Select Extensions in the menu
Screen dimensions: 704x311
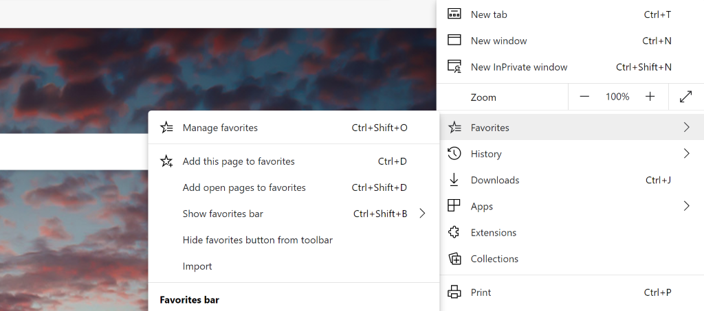(x=570, y=232)
